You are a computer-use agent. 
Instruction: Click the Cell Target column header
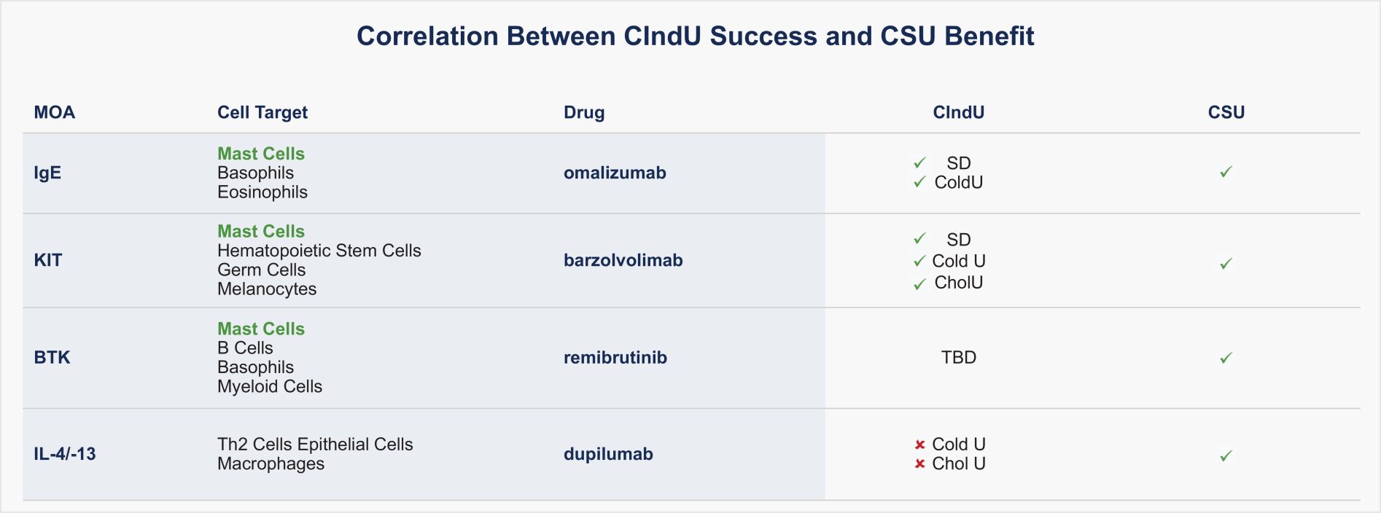point(262,112)
